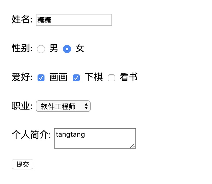Click the 男 text beside the radio

pyautogui.click(x=54, y=48)
